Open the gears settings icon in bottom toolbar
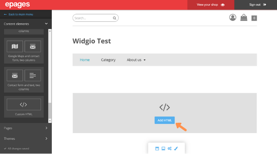The image size is (277, 154). tap(170, 148)
